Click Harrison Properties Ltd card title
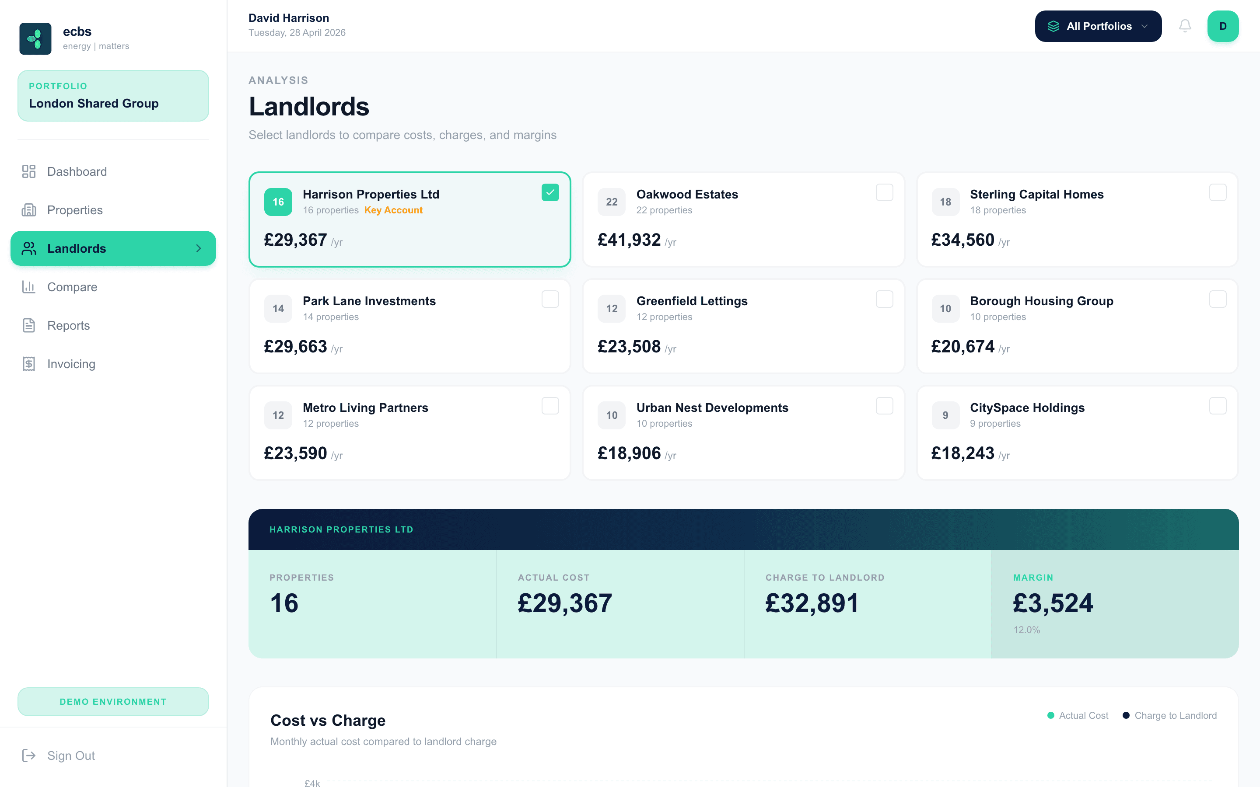 click(371, 194)
